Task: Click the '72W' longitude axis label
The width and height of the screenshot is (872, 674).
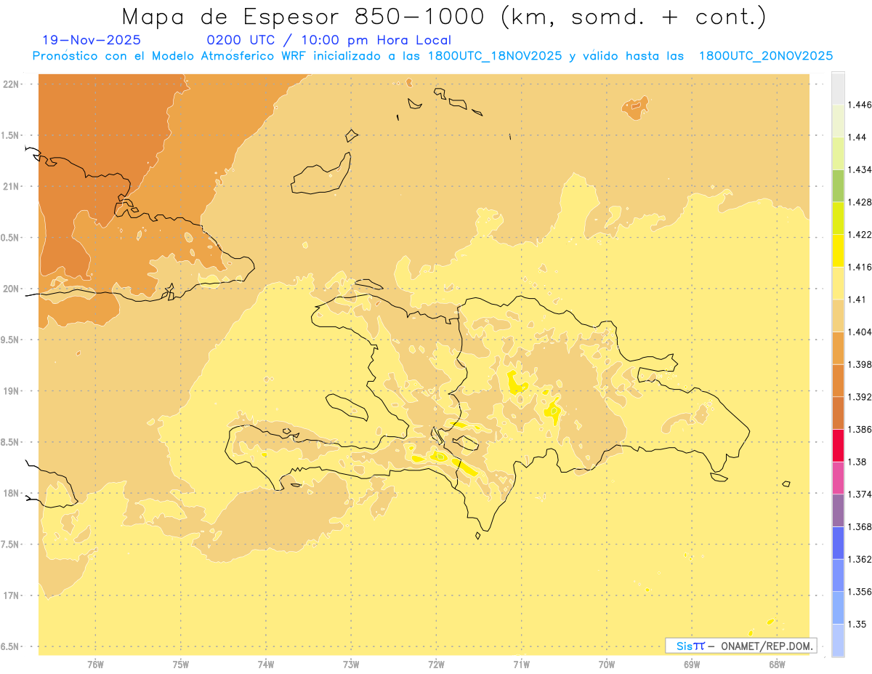Action: (x=436, y=664)
